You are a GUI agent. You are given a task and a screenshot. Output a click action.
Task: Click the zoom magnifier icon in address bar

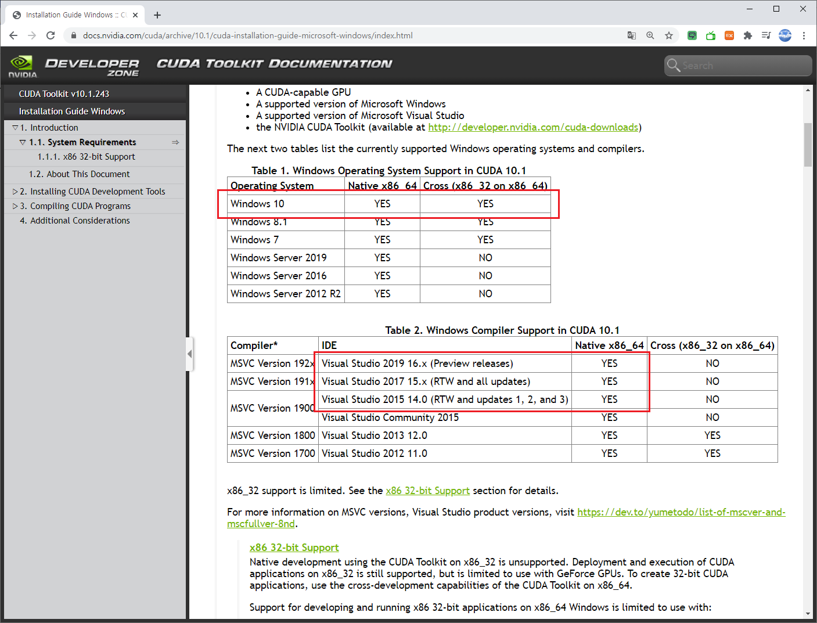650,35
